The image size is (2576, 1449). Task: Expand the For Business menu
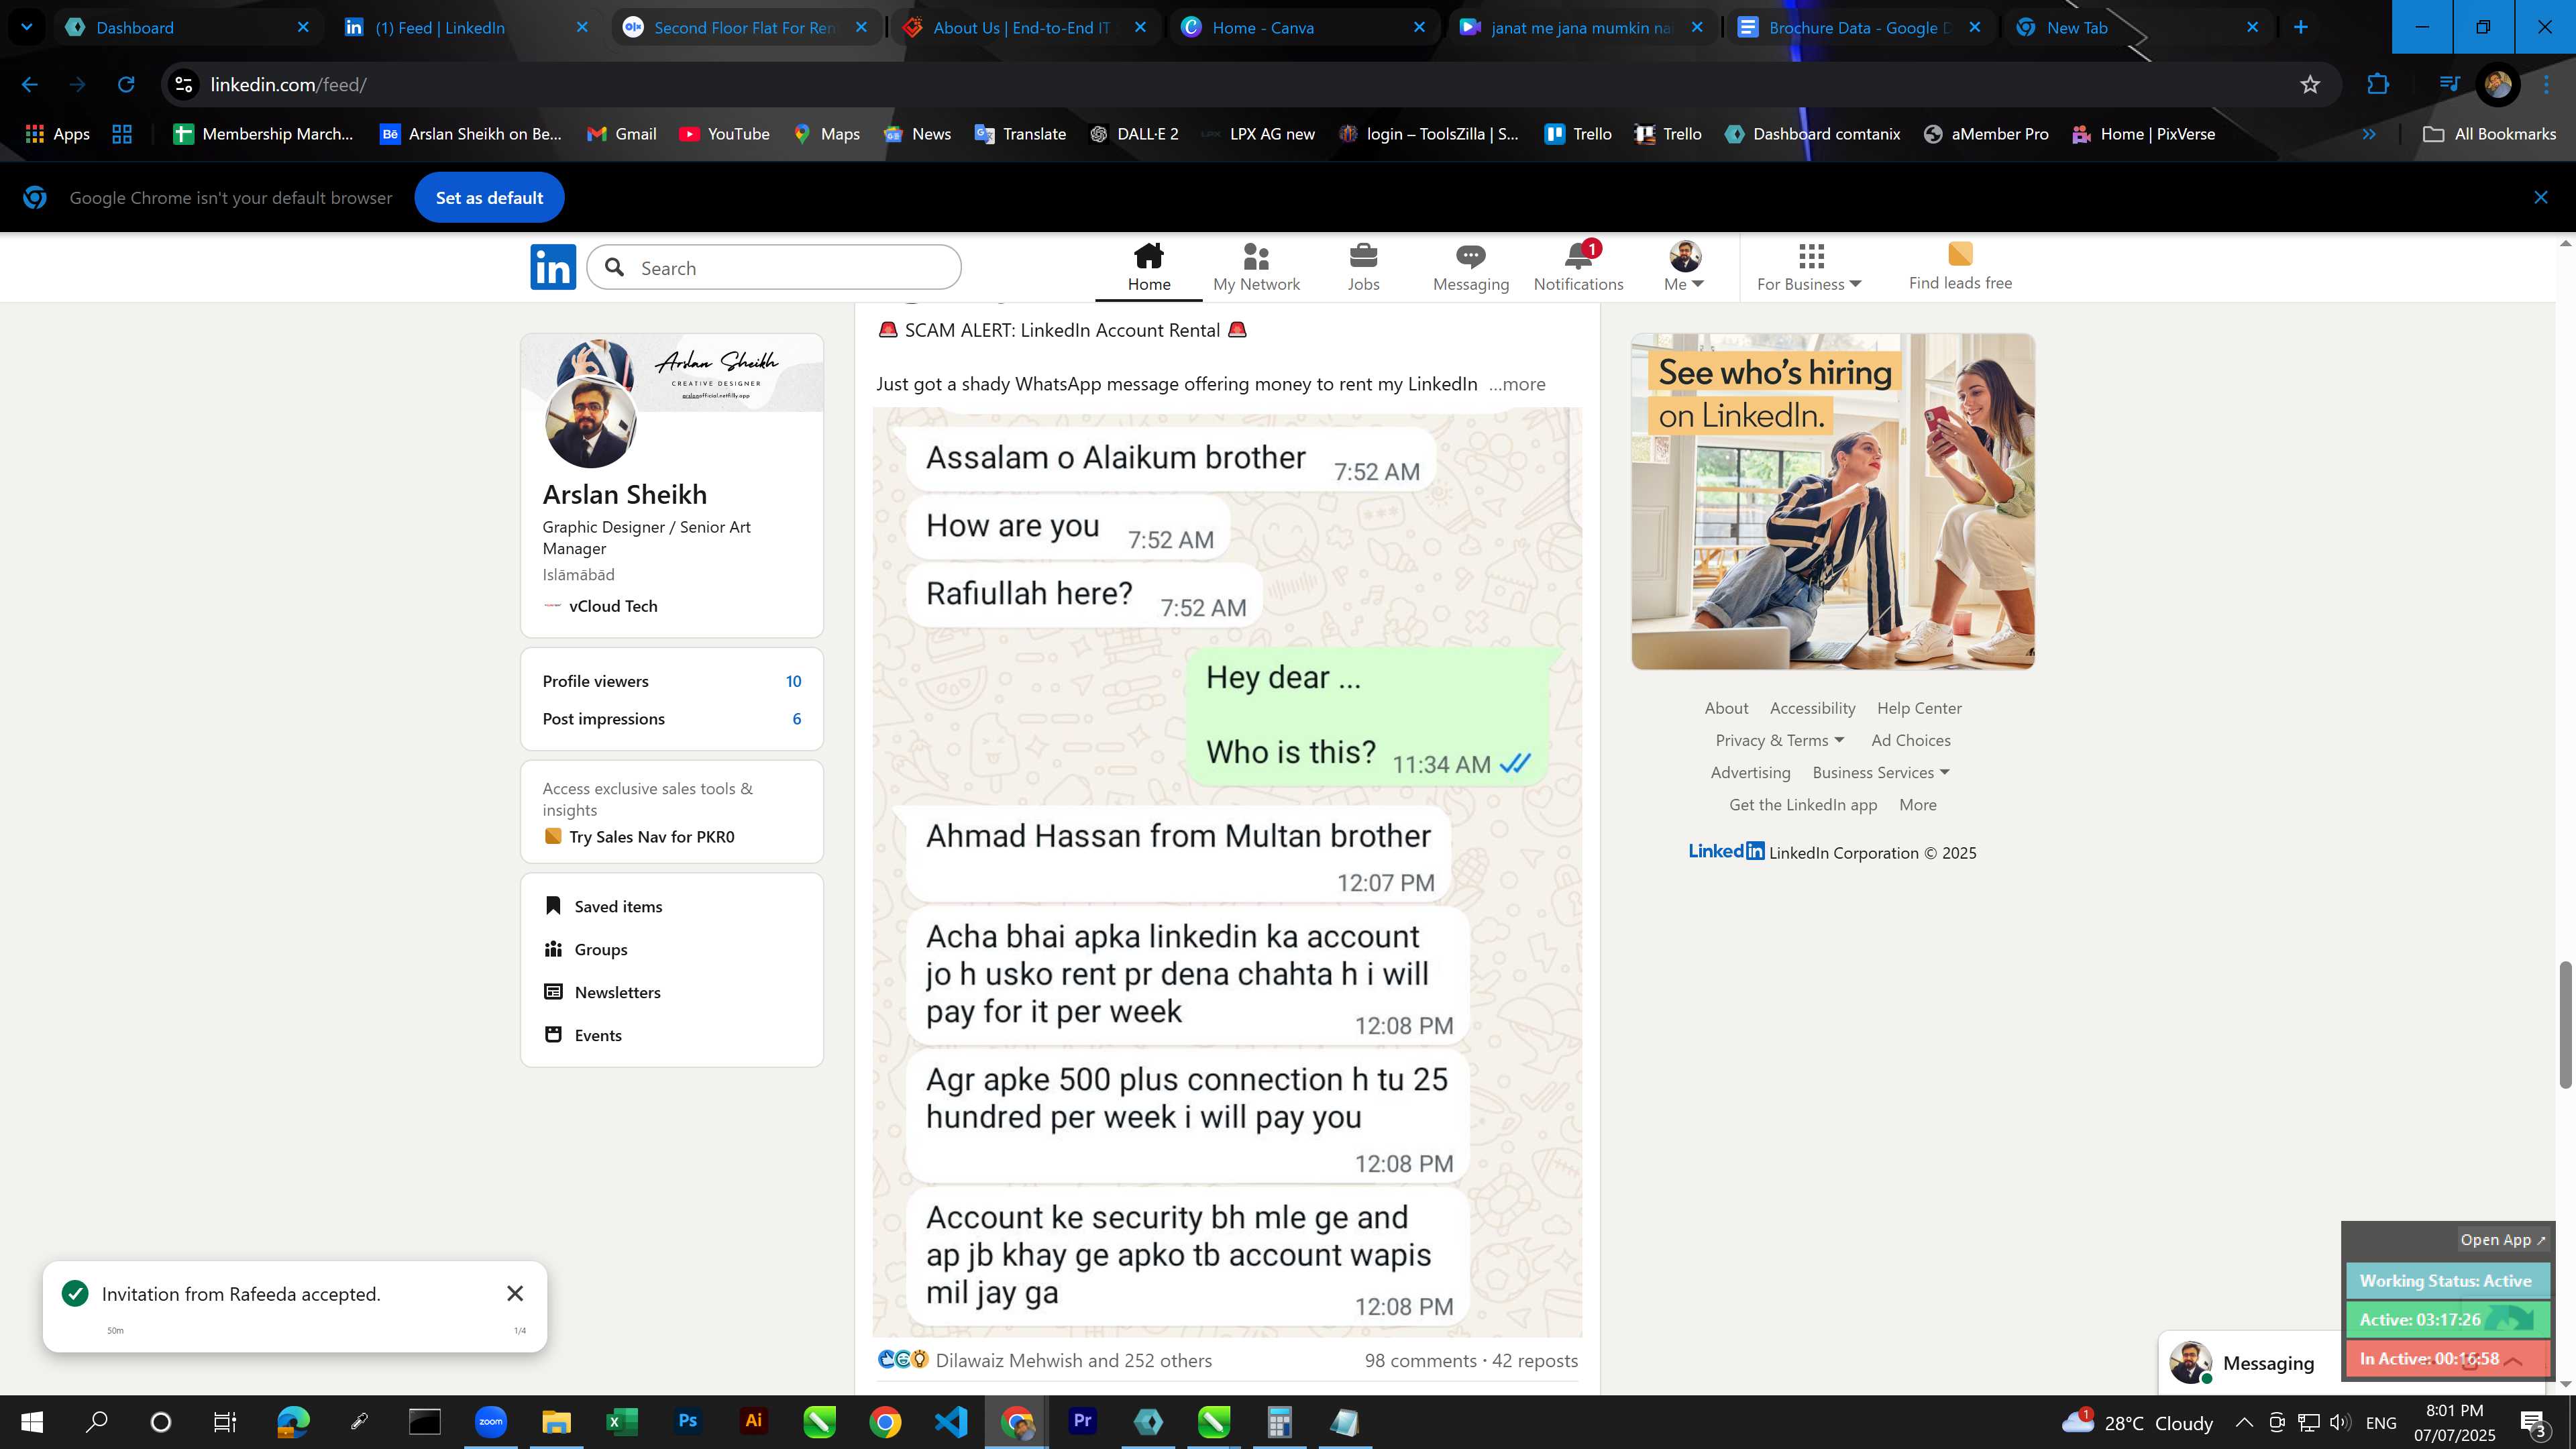[1809, 267]
